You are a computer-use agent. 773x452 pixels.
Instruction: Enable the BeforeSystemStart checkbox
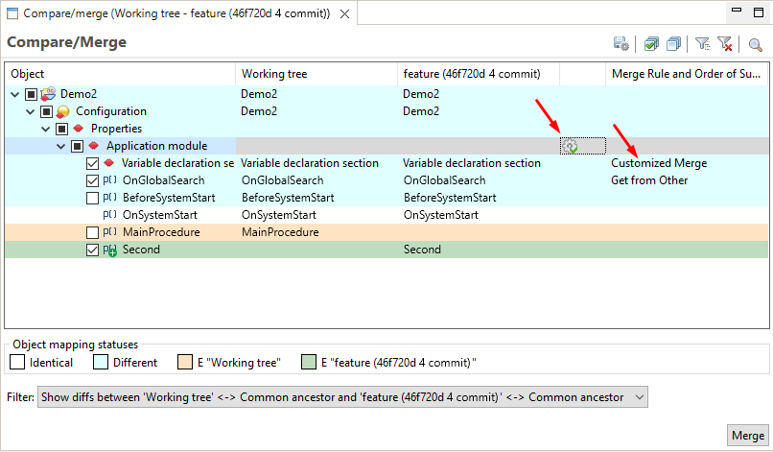click(x=92, y=198)
